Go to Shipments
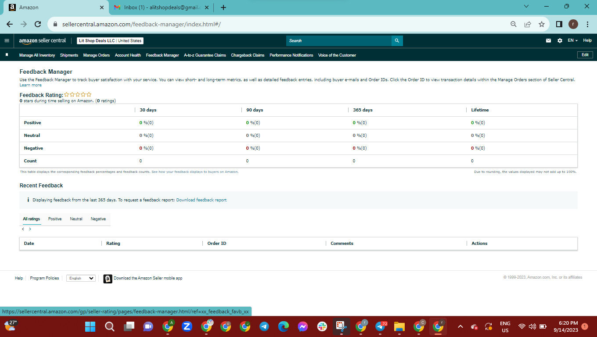 click(x=69, y=55)
